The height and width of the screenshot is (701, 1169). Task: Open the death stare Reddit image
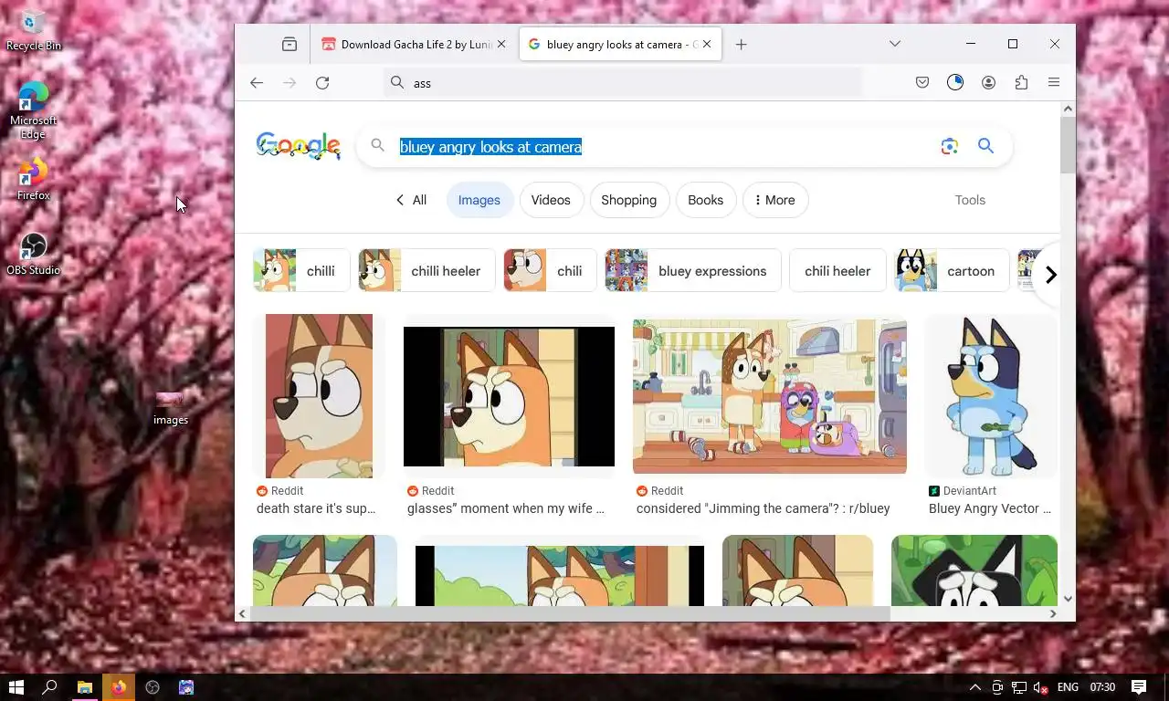(319, 396)
